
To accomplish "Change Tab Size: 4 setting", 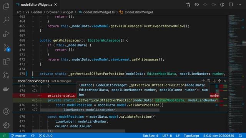I will [x=150, y=136].
